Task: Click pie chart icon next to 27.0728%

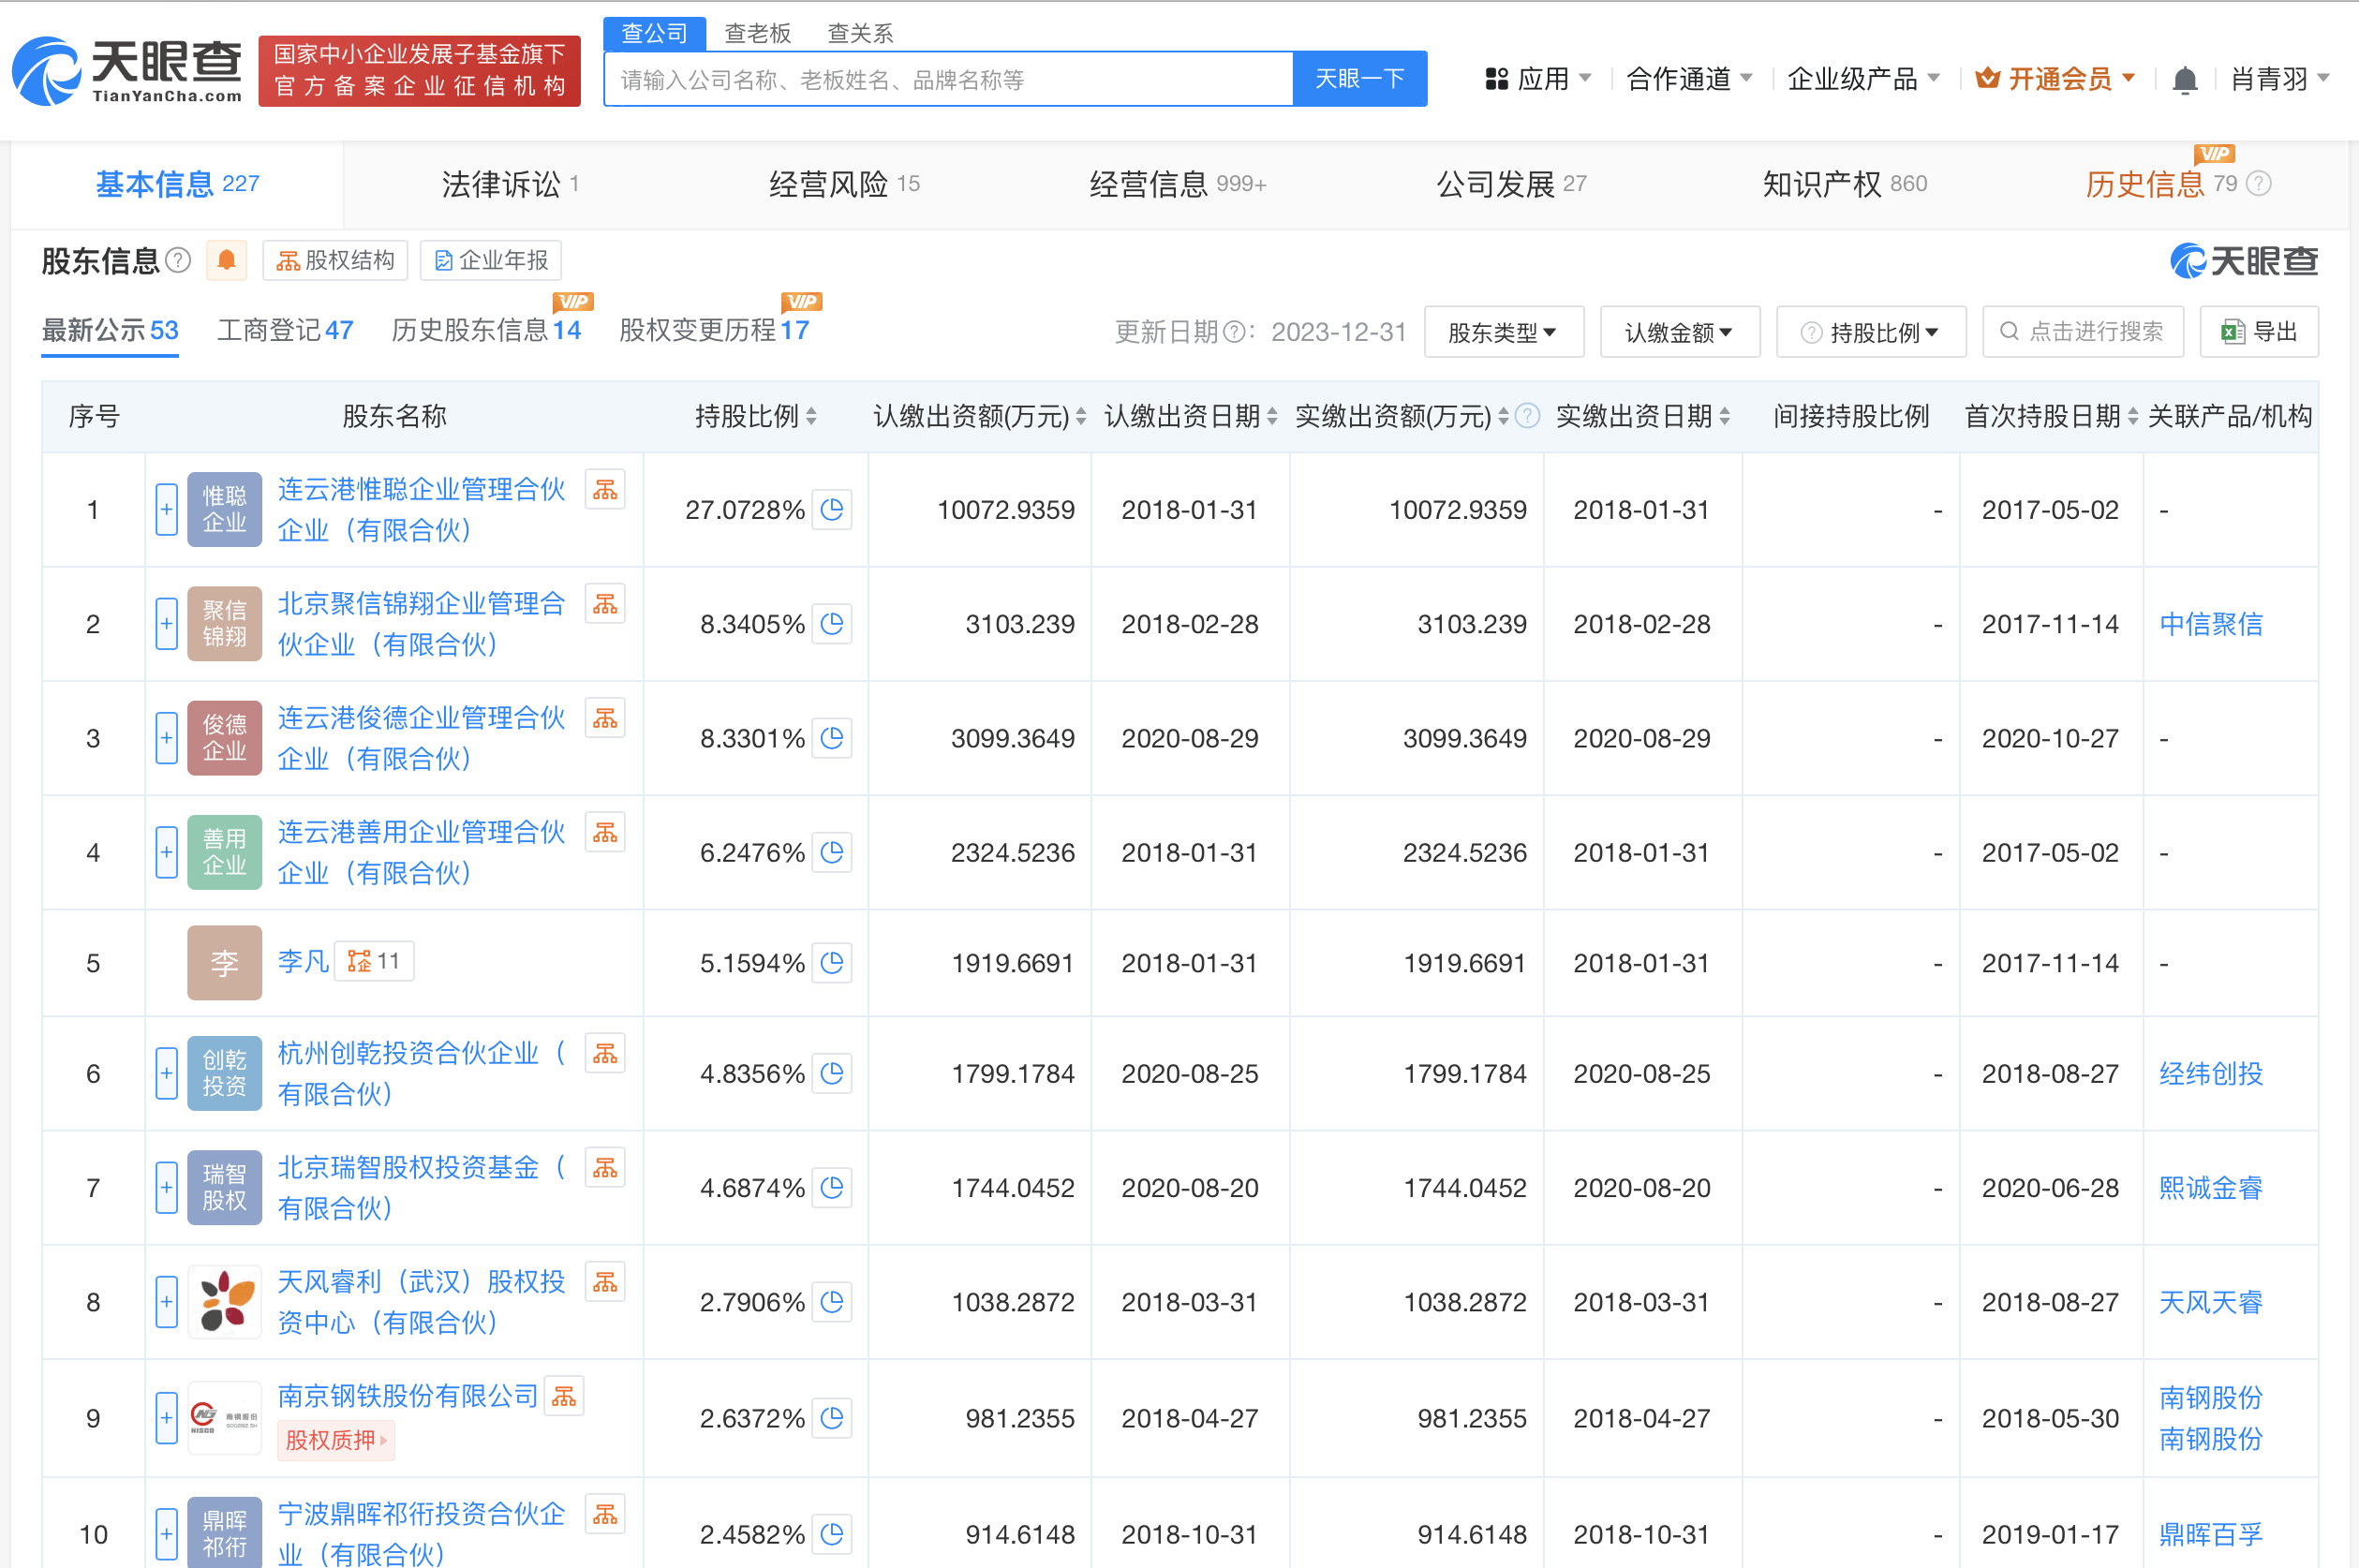Action: tap(832, 510)
